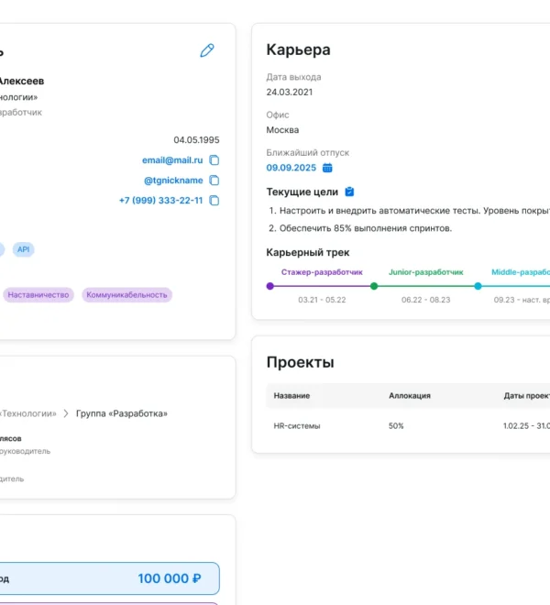Click the purple Стажер-разработчик timeline dot
550x605 pixels.
click(x=270, y=286)
